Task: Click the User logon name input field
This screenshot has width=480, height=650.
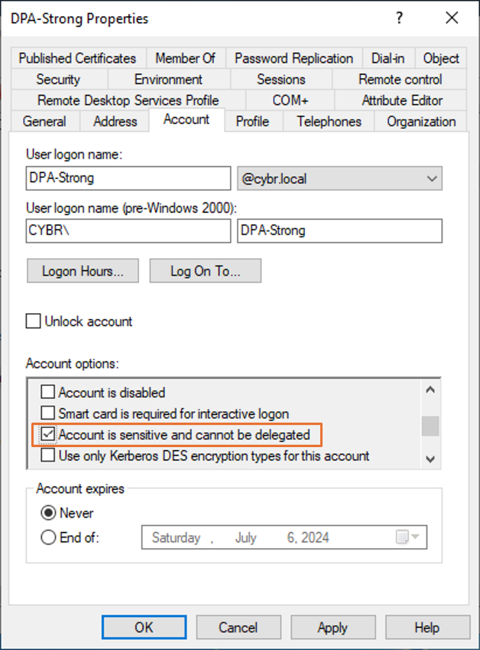Action: point(128,178)
